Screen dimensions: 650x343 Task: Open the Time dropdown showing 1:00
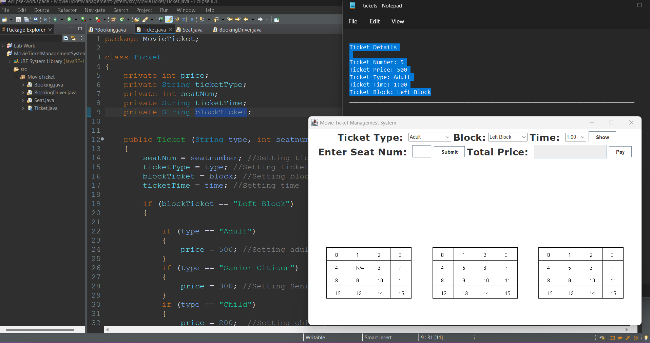[x=575, y=137]
